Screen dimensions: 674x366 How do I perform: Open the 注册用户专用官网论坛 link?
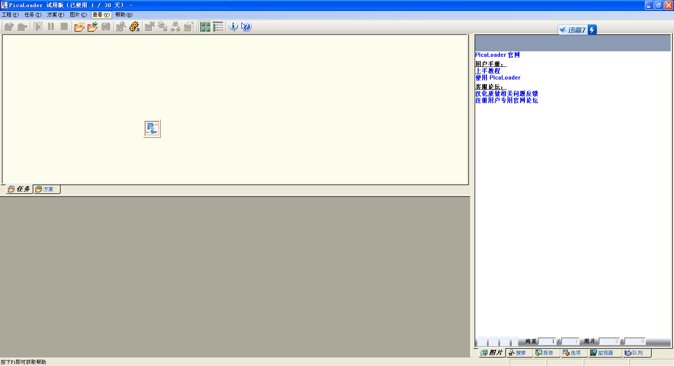507,101
